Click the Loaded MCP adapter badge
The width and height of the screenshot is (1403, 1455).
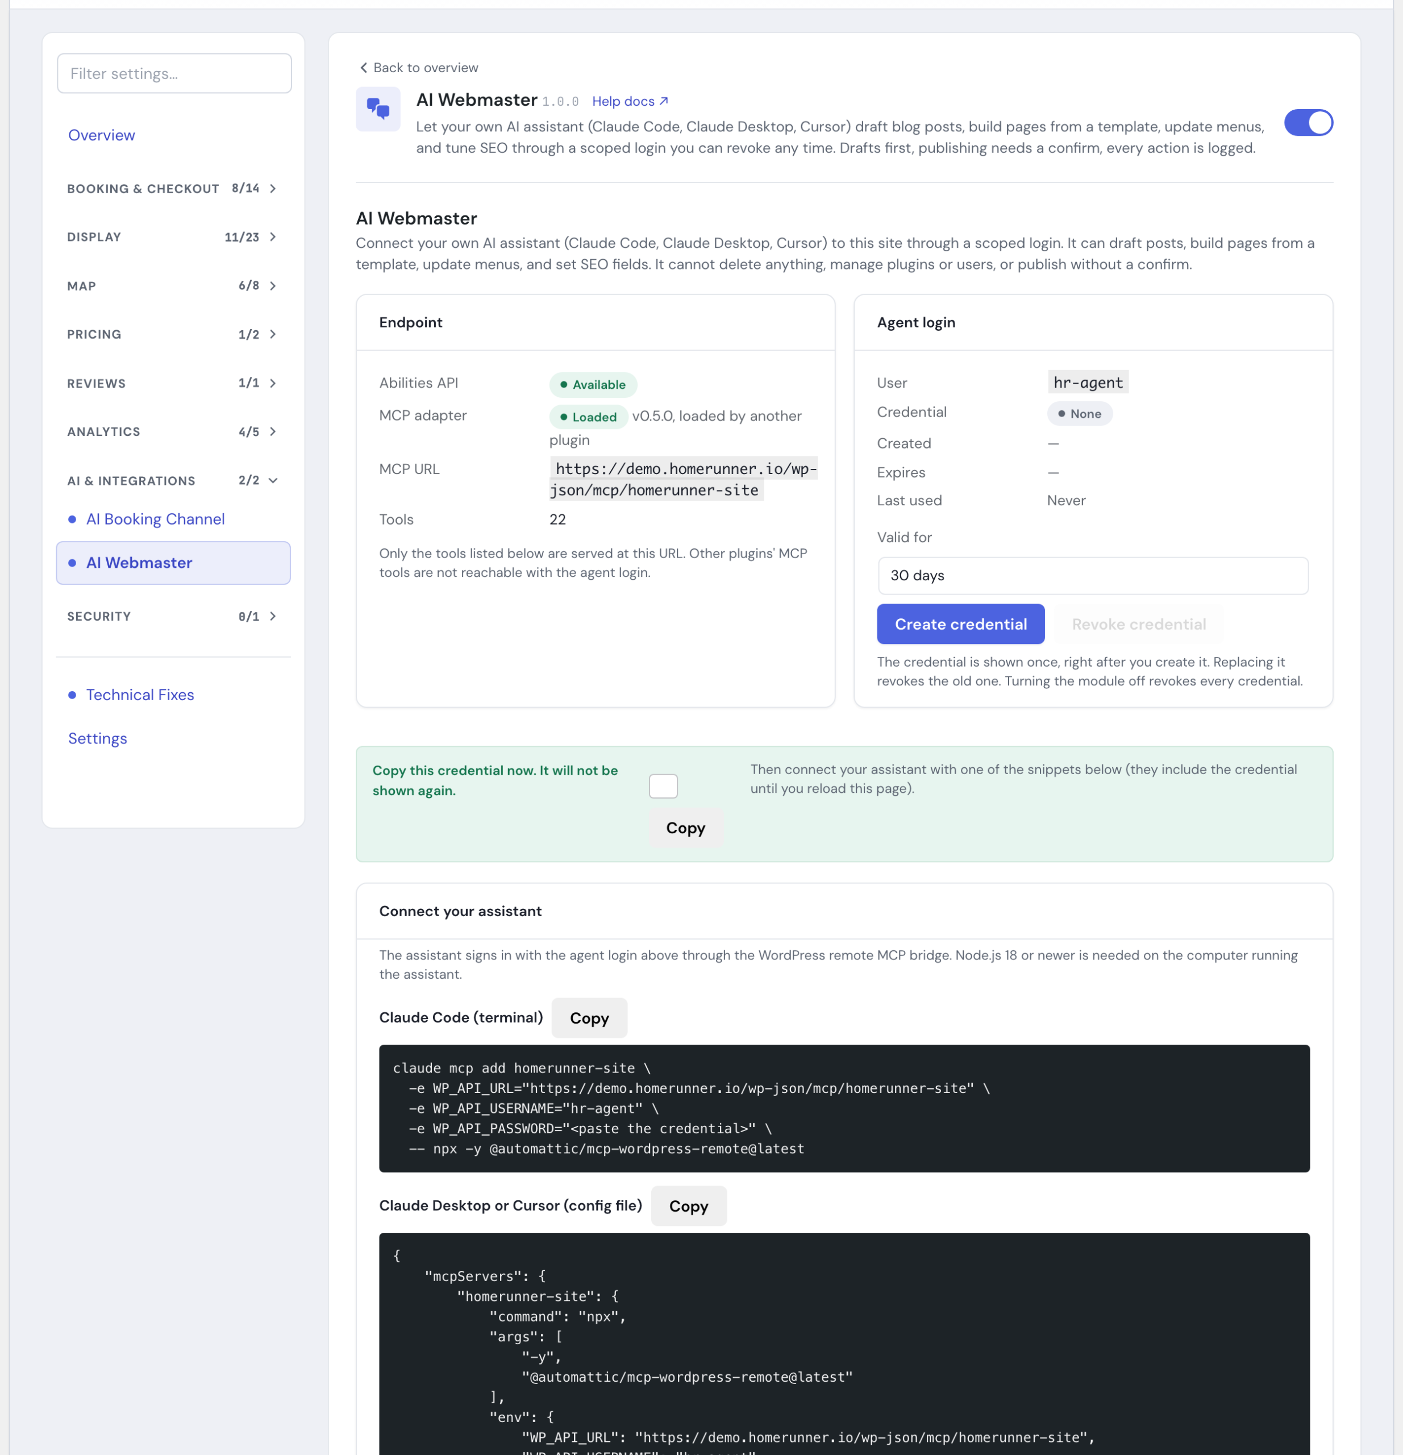pos(589,417)
